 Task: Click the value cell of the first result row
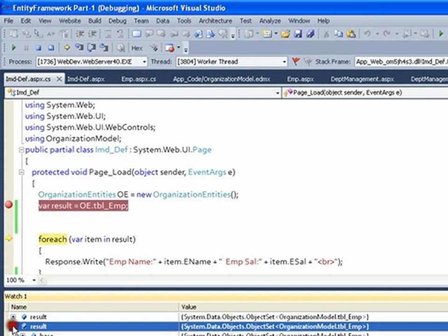point(275,317)
